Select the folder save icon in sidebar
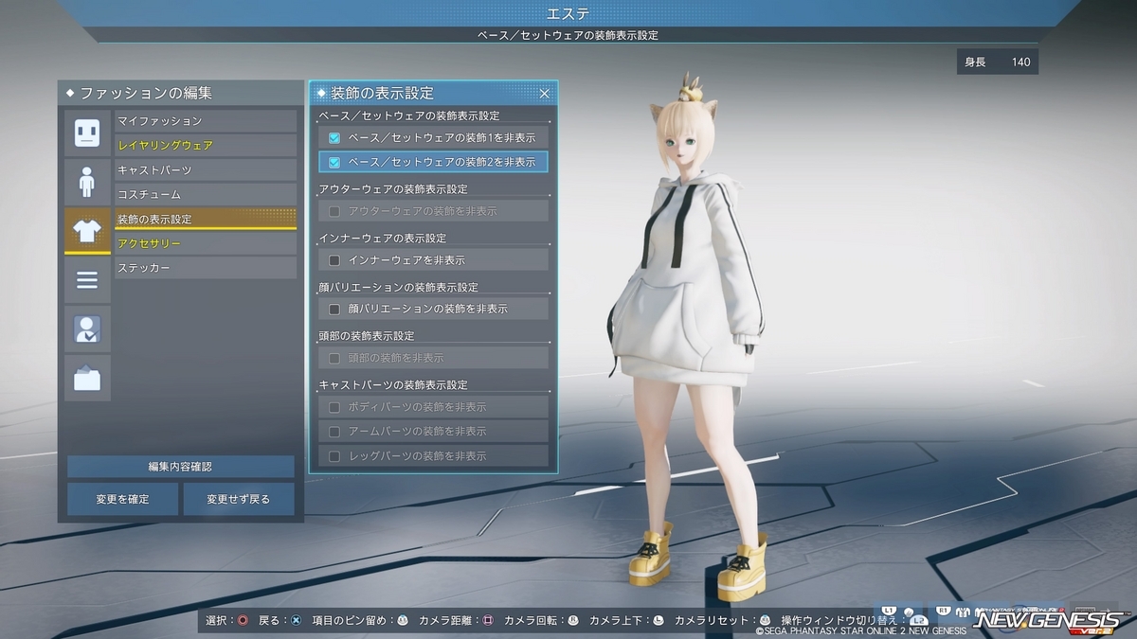Screen dimensions: 1137x639 tap(87, 378)
